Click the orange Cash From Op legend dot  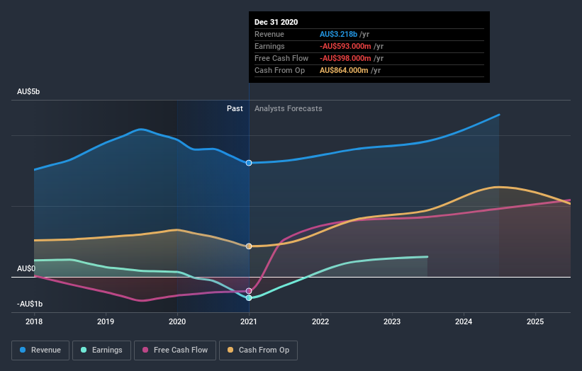pos(230,350)
